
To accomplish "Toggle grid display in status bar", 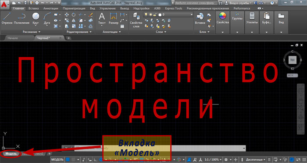I will (68, 160).
